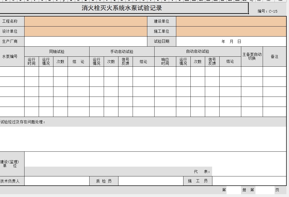Click the blank cell before 册 in the footer
This screenshot has height=197, width=289.
pos(234,190)
